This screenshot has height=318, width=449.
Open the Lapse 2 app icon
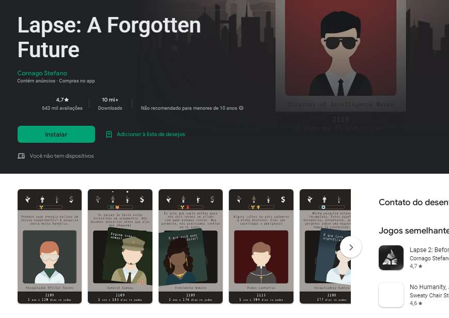pos(391,258)
